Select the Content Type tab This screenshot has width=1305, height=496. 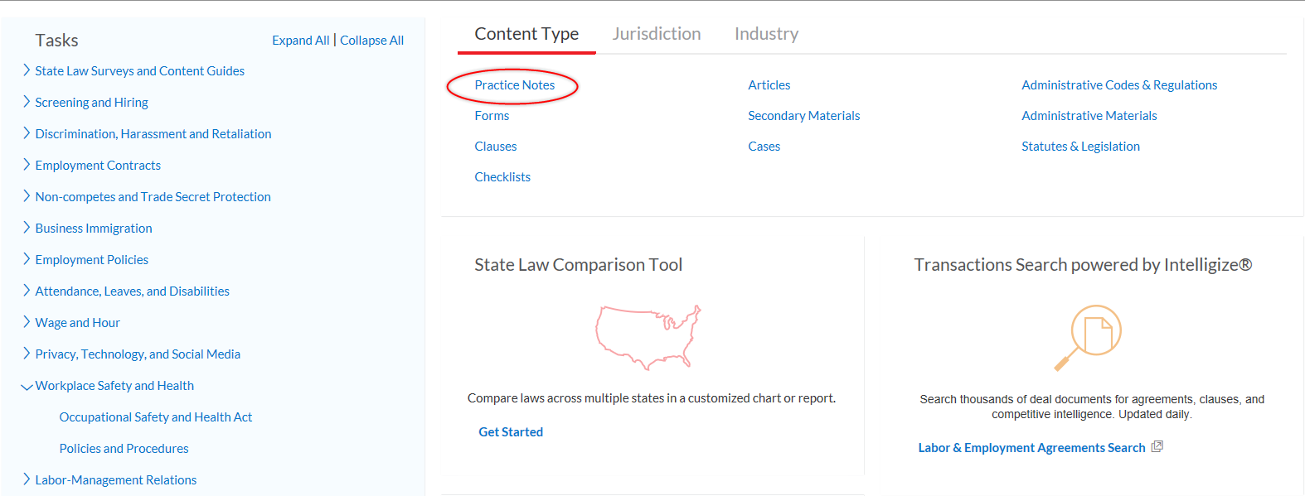coord(526,34)
